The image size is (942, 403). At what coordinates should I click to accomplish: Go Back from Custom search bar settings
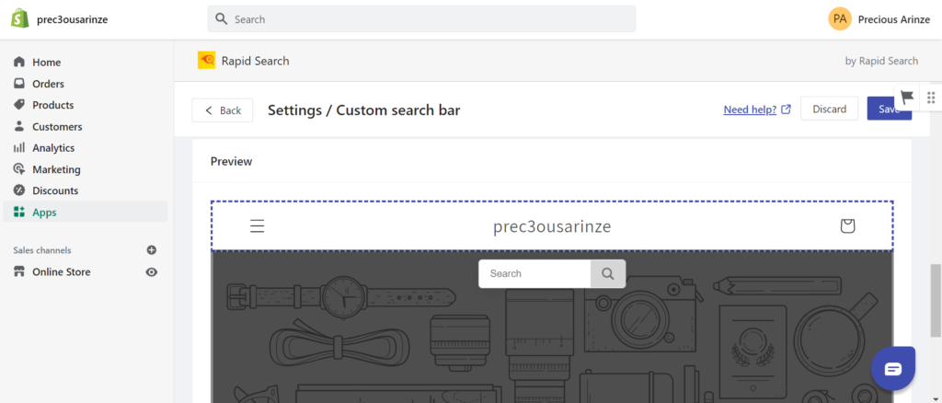pyautogui.click(x=223, y=109)
